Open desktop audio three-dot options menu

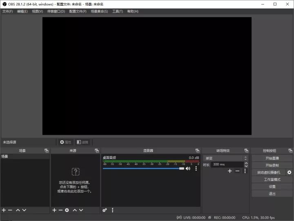[x=196, y=168]
